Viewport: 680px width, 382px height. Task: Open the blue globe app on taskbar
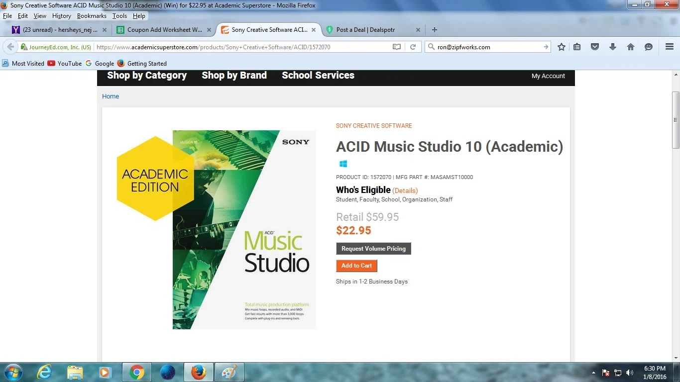click(168, 372)
